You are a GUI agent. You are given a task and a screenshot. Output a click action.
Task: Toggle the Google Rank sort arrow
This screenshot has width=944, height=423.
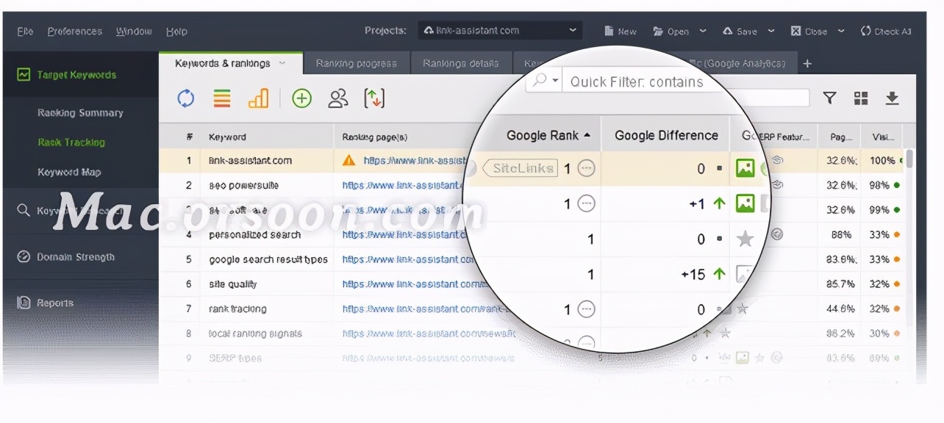(587, 135)
